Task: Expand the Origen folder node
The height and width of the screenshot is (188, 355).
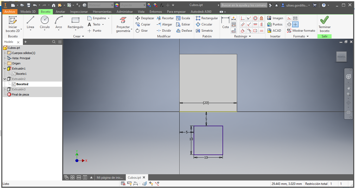Action: [5, 63]
